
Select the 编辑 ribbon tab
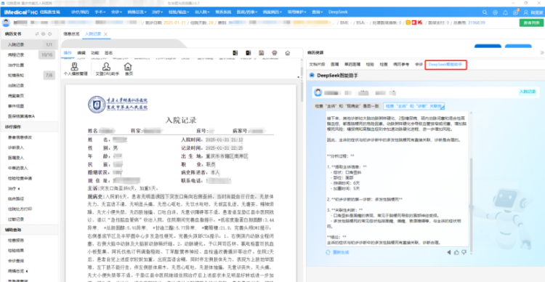tap(81, 53)
